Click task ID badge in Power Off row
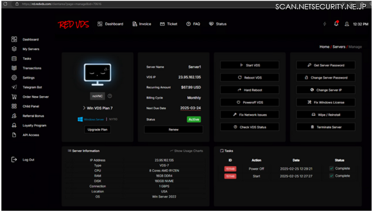The image size is (372, 211). (230, 169)
